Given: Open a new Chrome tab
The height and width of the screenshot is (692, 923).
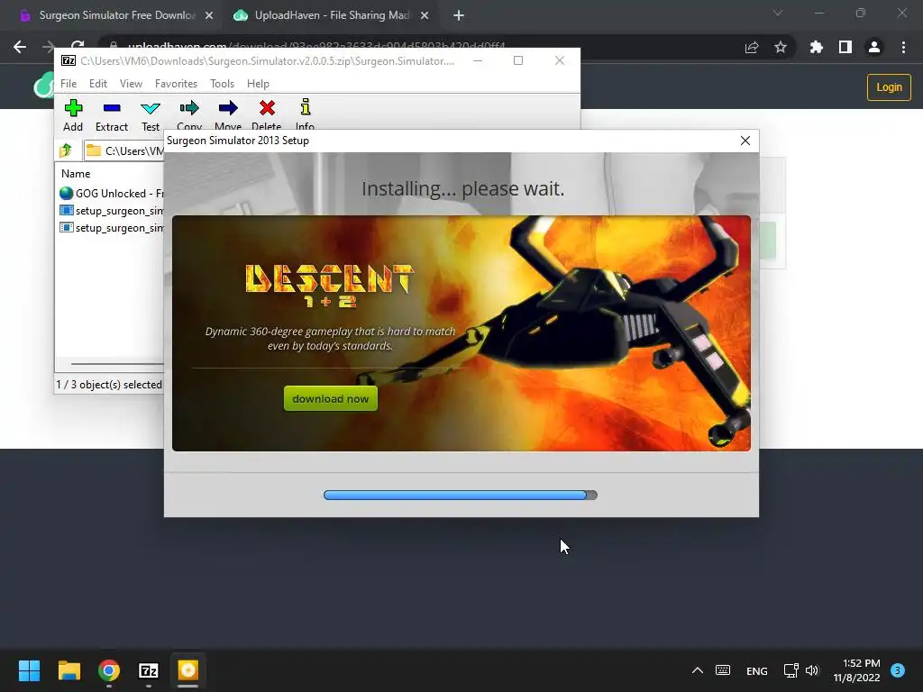Looking at the screenshot, I should 459,16.
